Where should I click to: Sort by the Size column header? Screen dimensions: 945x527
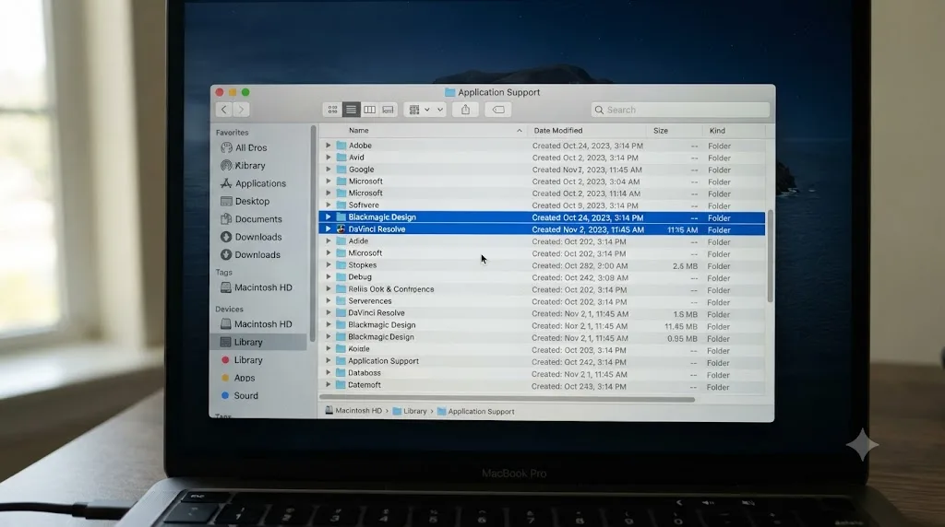(661, 131)
